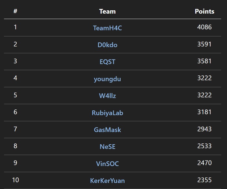
Task: Visit the youngdu team profile
Action: [x=107, y=79]
